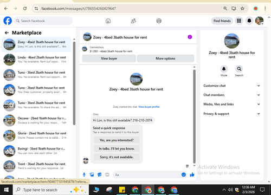
Task: Click the taskbar clock showing 12:36 AM
Action: coord(248,190)
